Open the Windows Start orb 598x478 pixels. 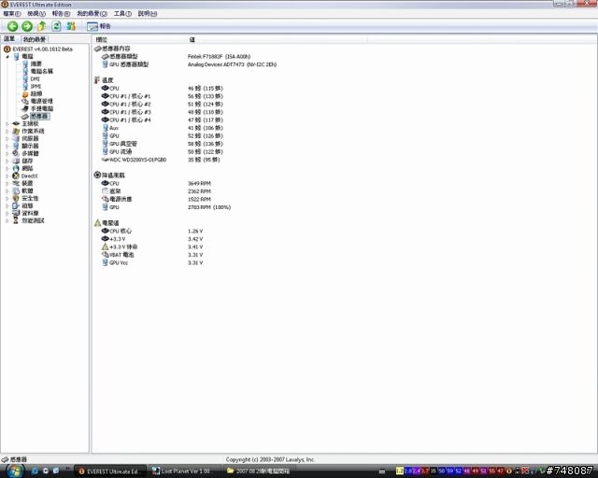[15, 471]
